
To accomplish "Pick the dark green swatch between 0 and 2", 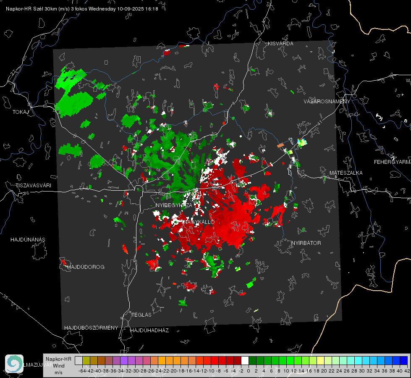I will pyautogui.click(x=252, y=360).
